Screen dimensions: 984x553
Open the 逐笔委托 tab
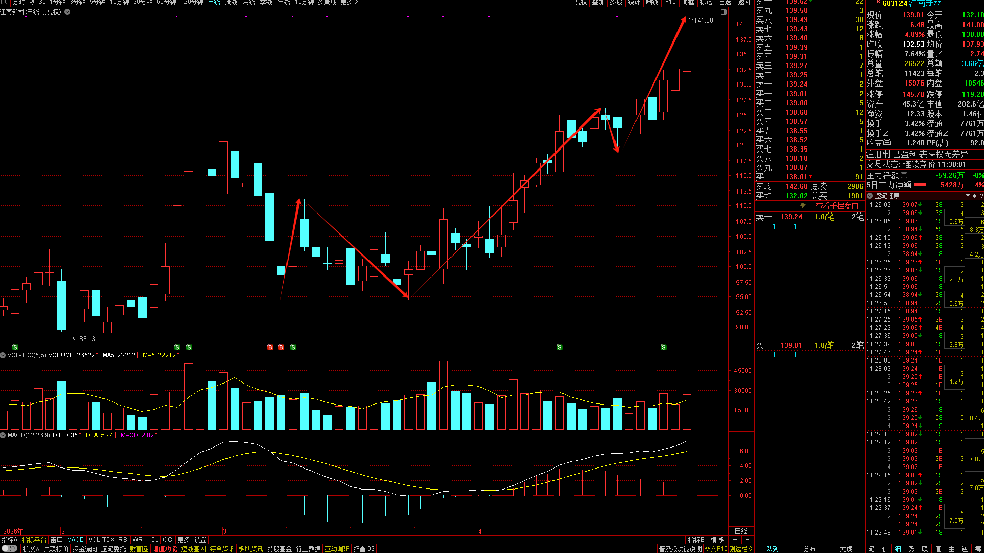113,549
